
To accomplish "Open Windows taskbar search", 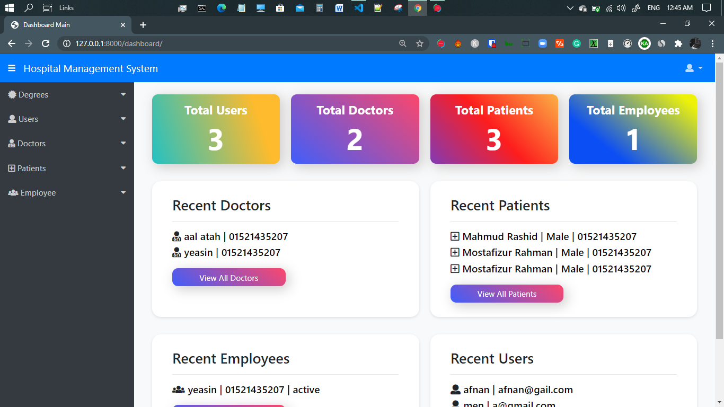I will (29, 8).
